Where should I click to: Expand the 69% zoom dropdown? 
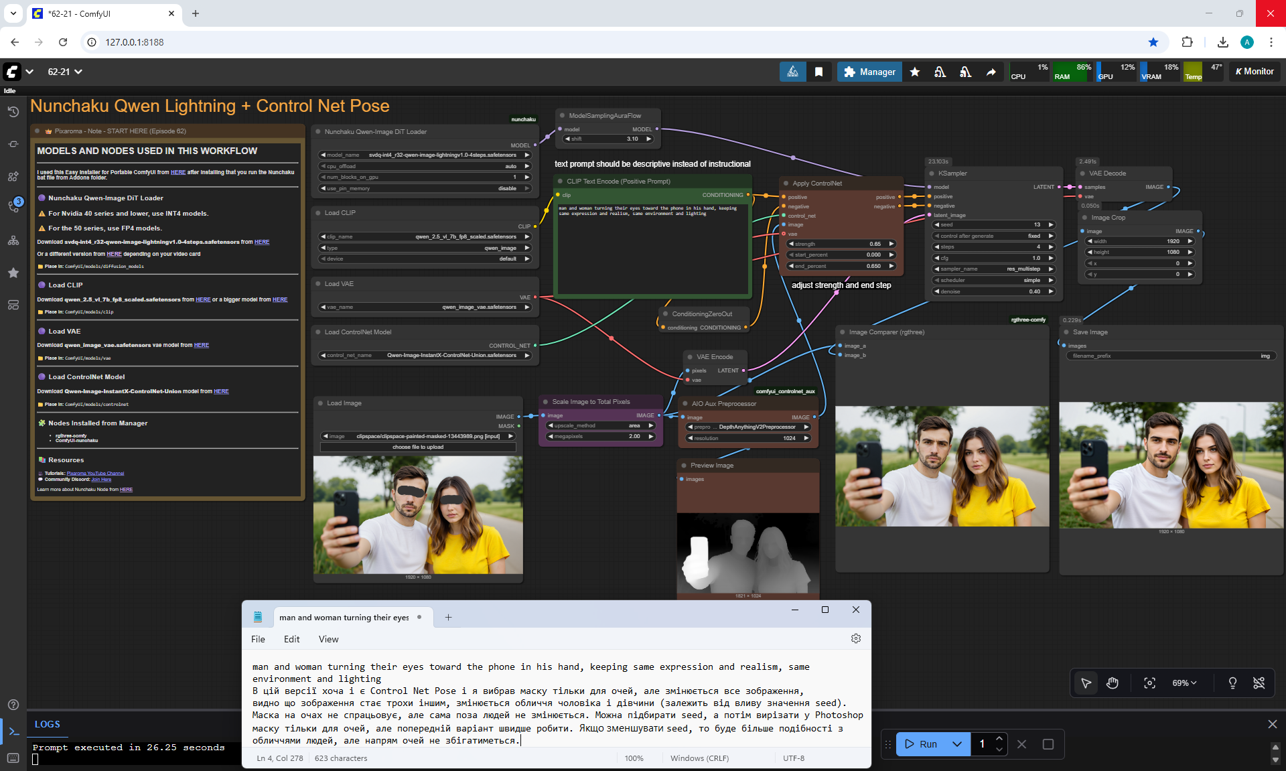[x=1184, y=683]
